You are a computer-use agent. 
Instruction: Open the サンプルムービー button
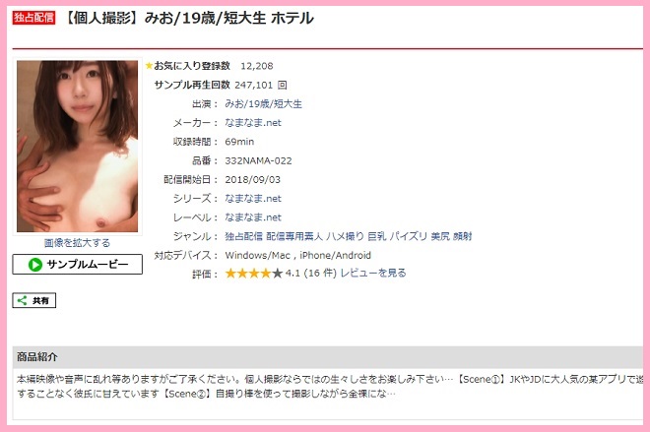click(x=78, y=265)
